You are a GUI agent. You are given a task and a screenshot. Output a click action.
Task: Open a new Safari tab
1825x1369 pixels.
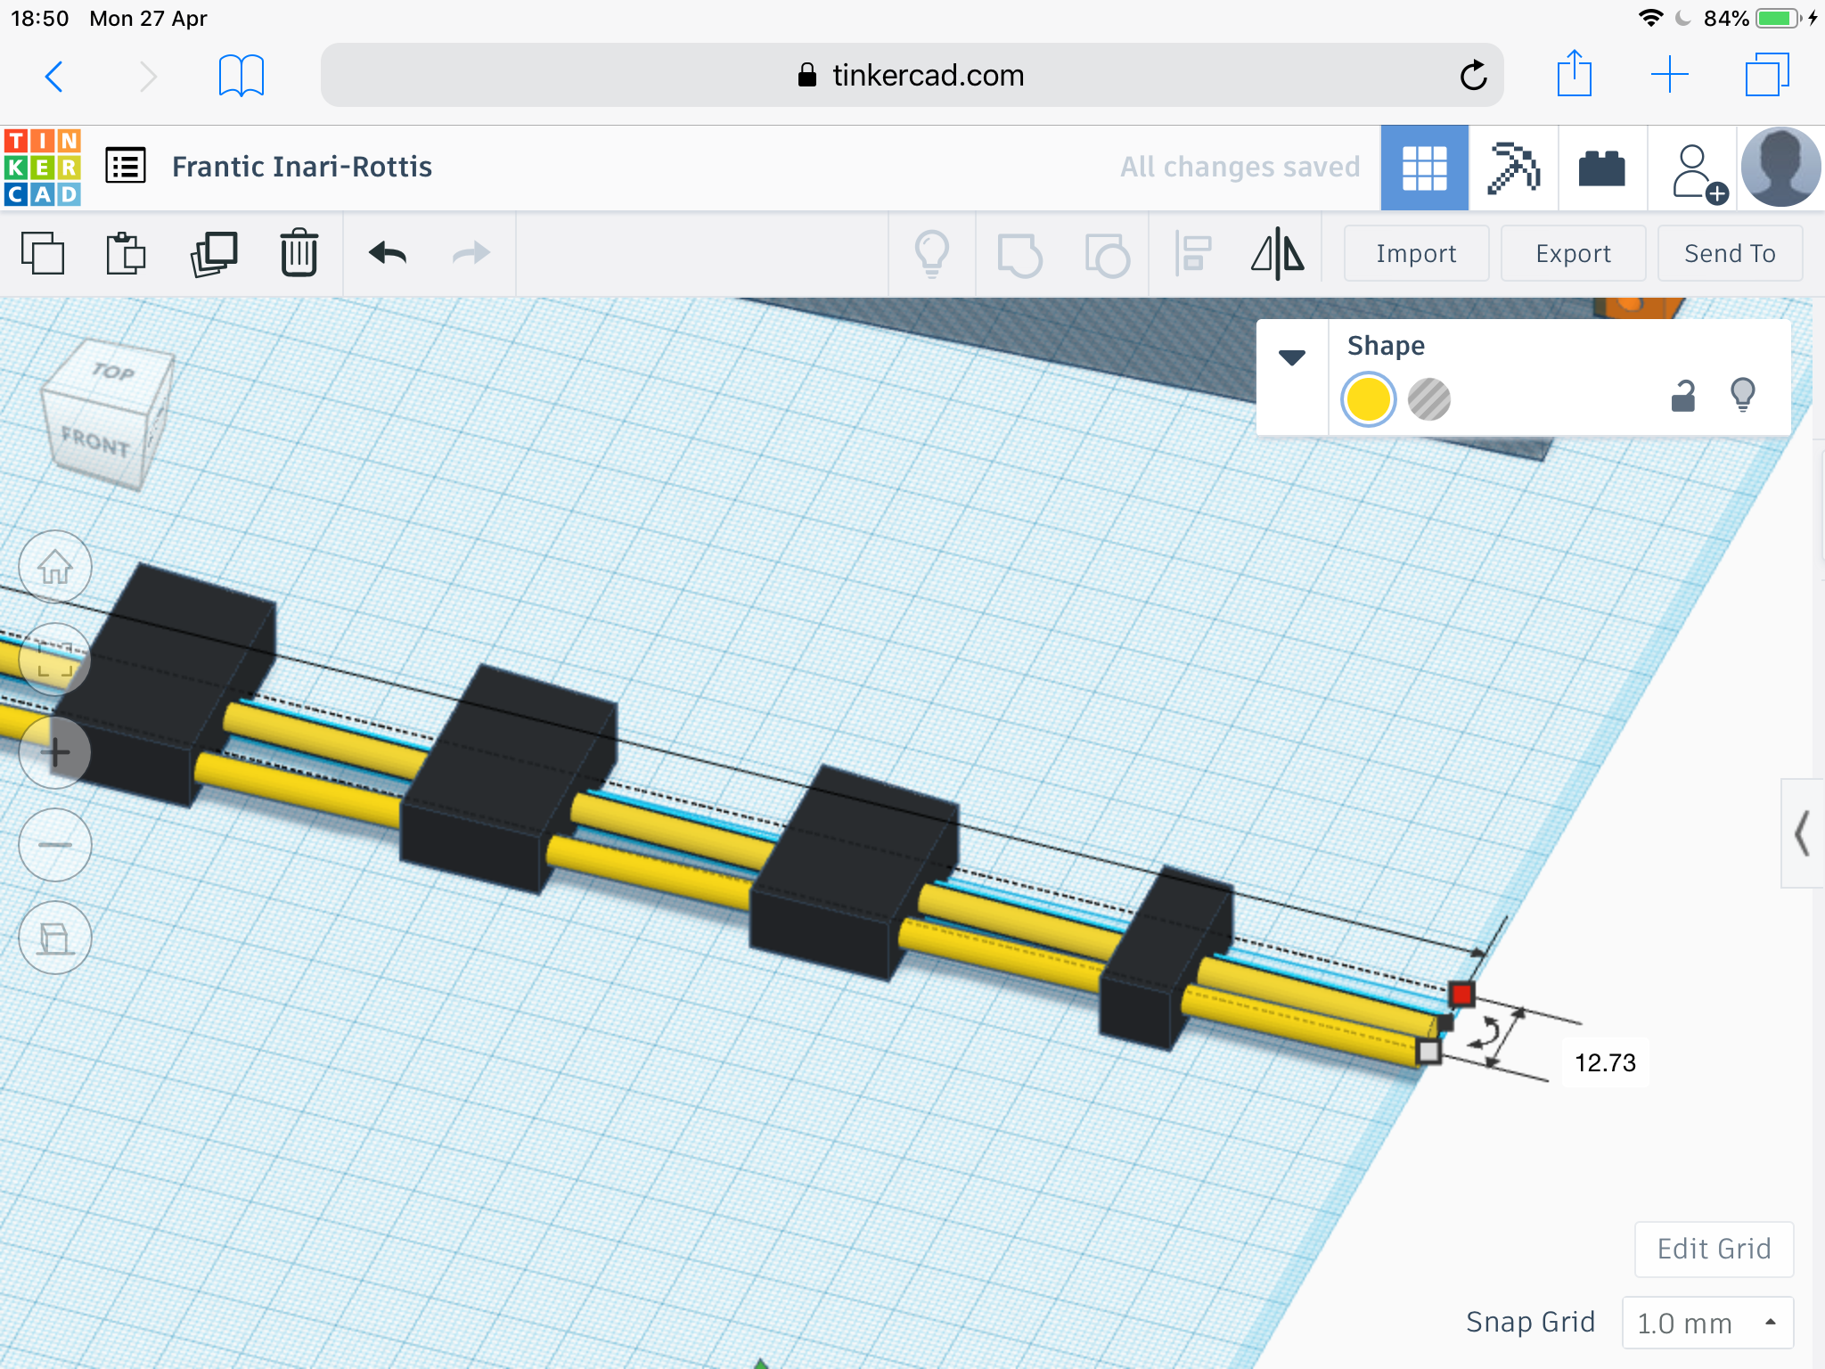point(1670,75)
